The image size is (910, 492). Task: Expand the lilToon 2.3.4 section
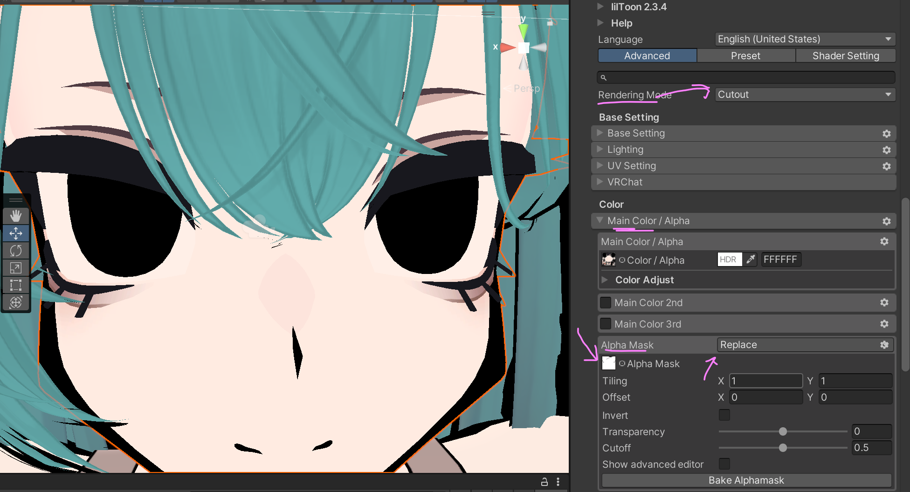(600, 7)
